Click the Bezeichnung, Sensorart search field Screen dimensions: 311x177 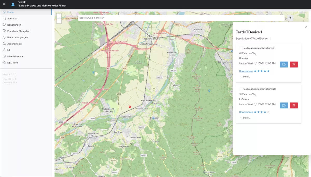[x=181, y=18]
